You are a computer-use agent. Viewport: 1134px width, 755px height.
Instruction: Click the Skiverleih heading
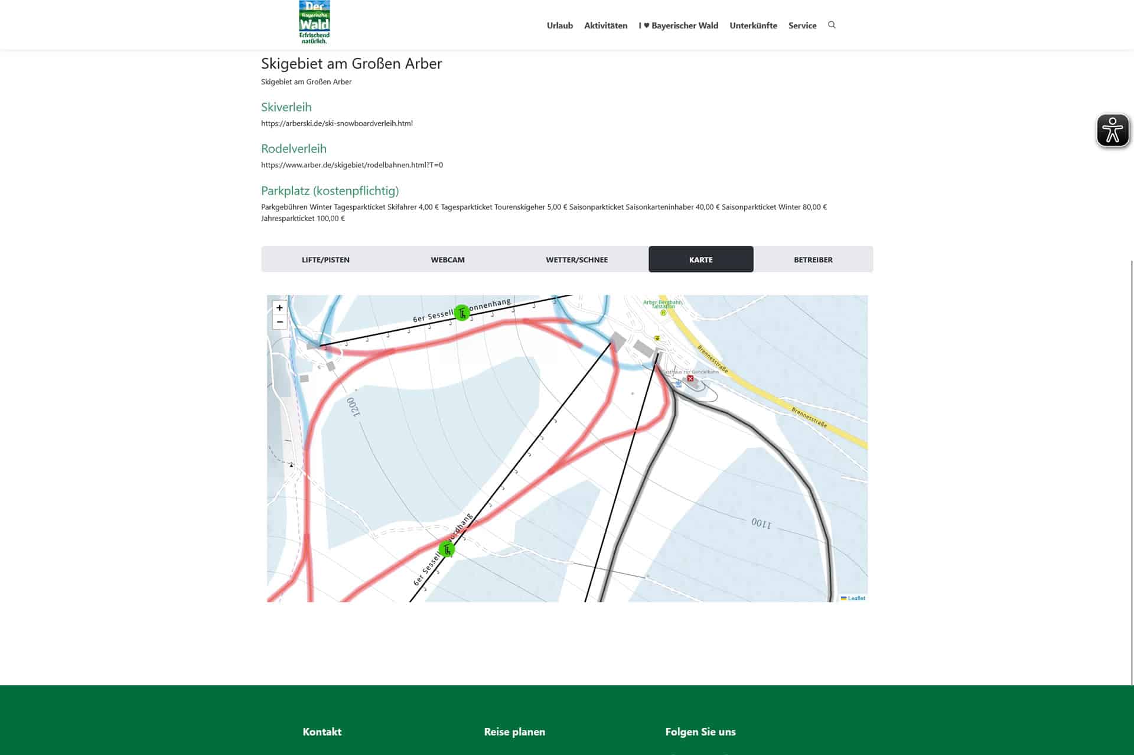click(286, 107)
